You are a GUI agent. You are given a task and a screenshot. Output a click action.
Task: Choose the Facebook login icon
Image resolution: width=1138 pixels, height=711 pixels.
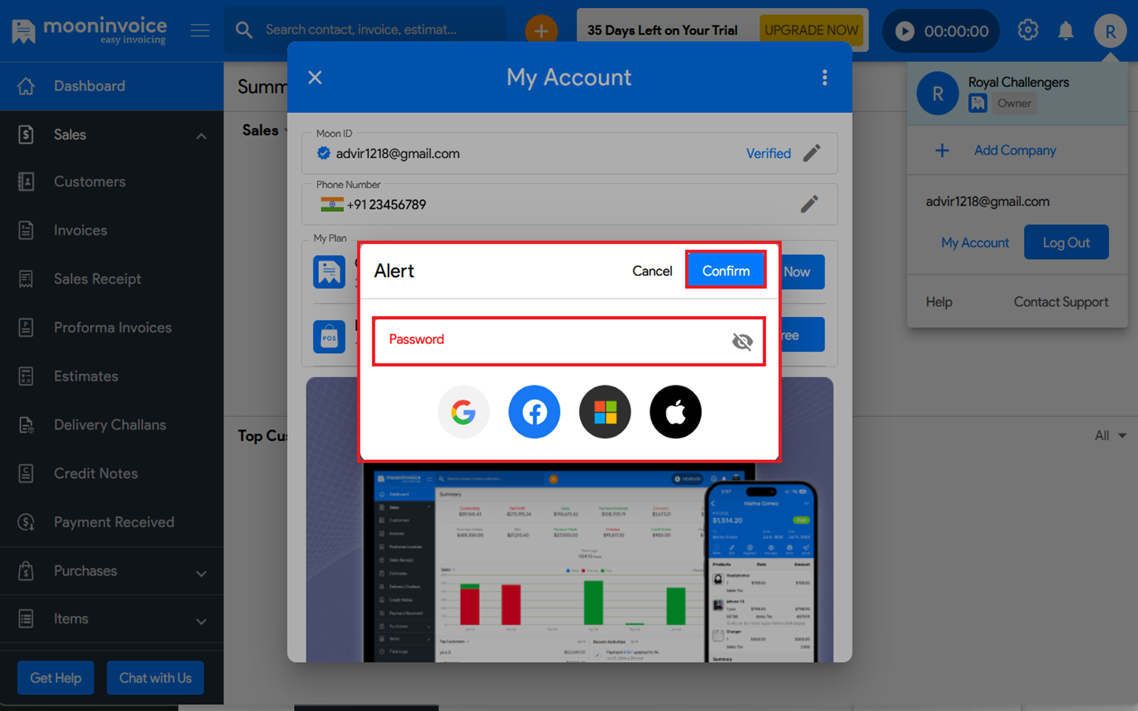pyautogui.click(x=534, y=412)
